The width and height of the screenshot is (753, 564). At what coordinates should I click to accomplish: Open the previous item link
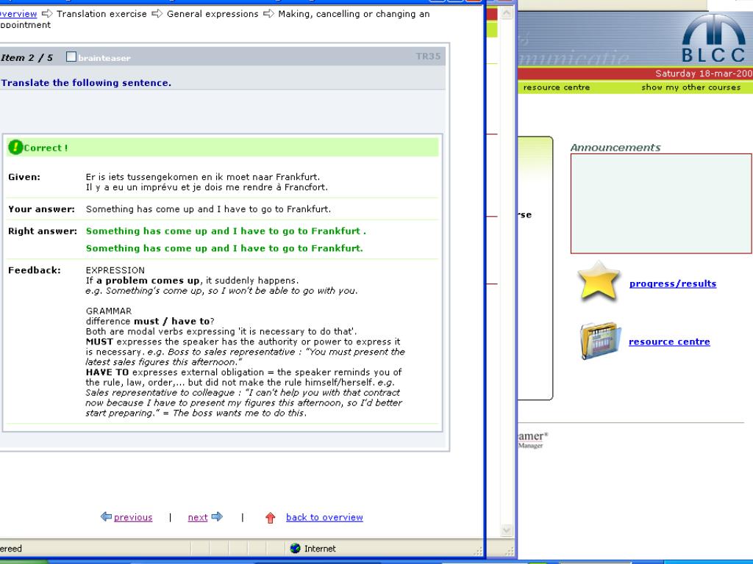point(133,517)
